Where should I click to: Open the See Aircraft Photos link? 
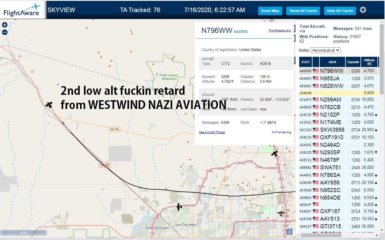tap(212, 132)
